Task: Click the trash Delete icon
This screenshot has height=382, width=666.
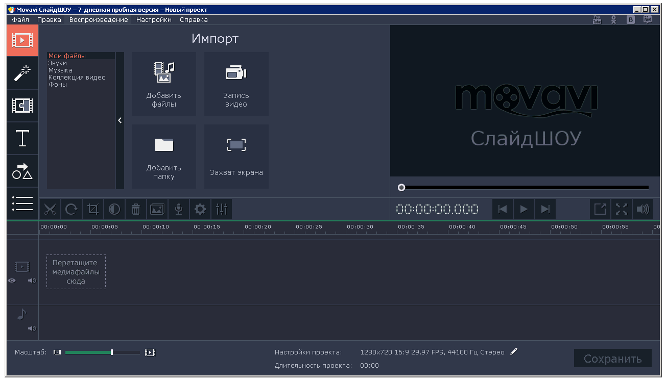Action: (136, 209)
